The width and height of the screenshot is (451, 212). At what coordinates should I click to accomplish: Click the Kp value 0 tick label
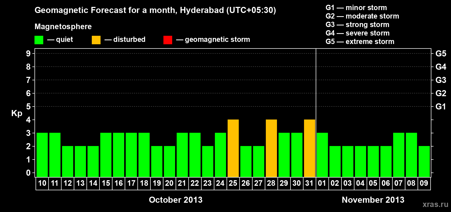28,173
